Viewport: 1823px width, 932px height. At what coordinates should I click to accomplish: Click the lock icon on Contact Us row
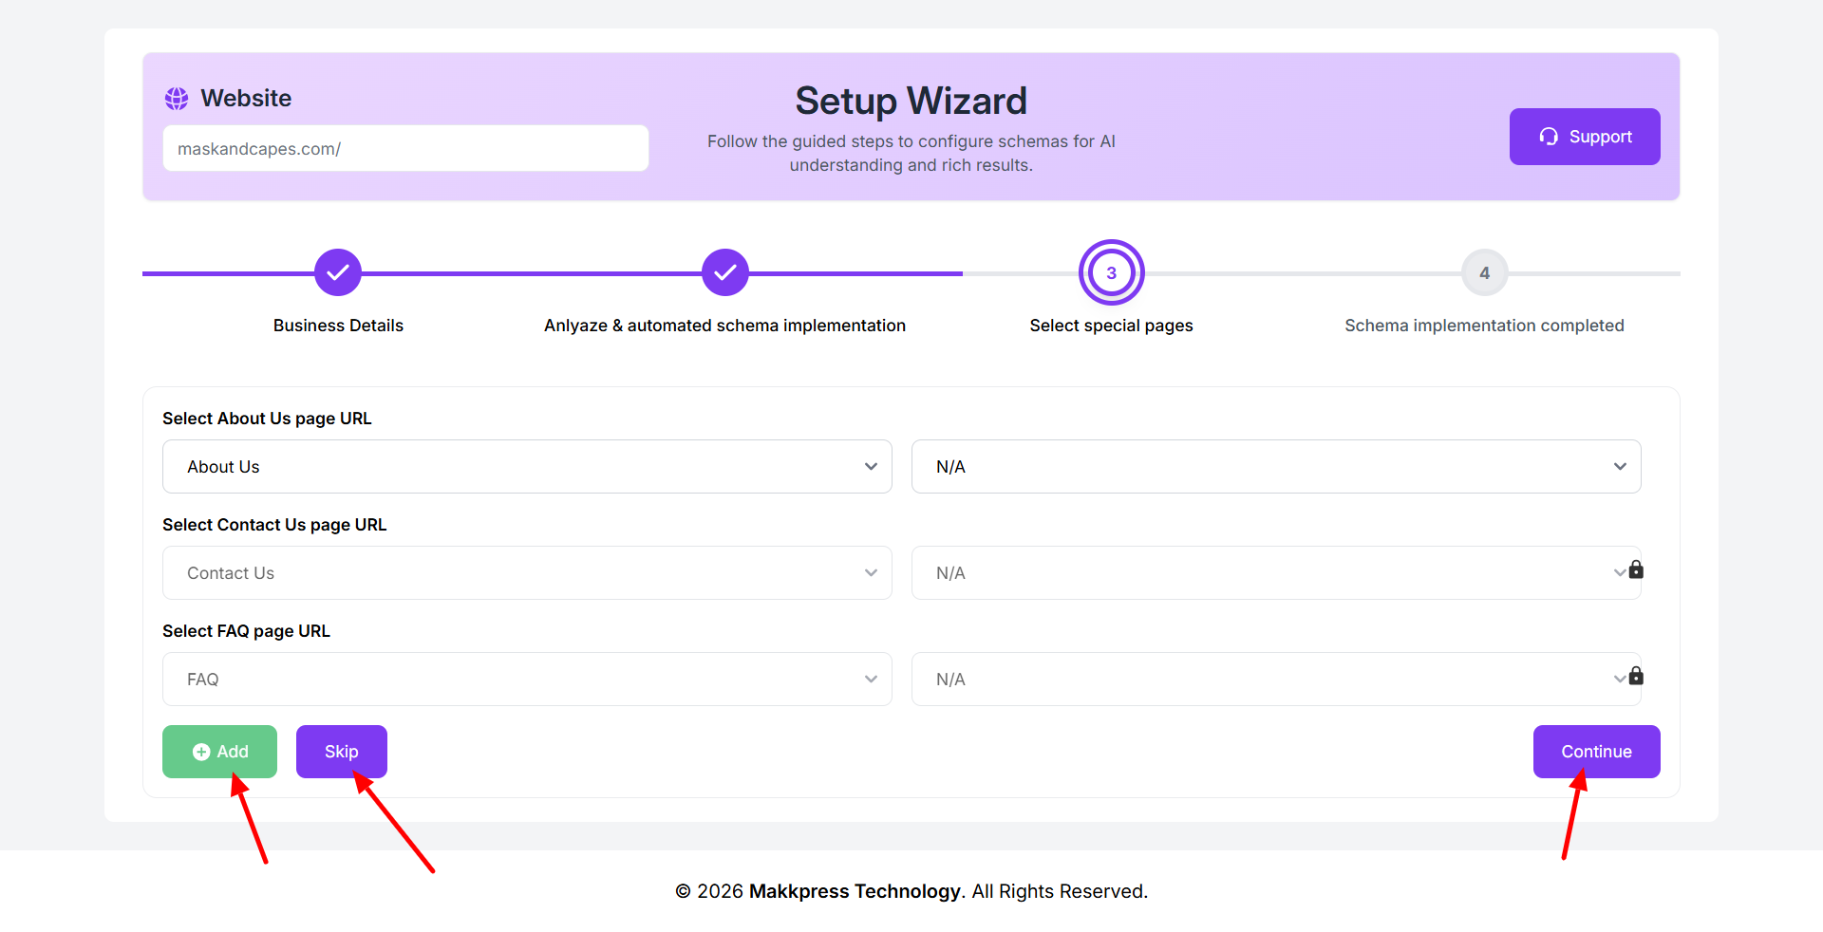(1636, 569)
